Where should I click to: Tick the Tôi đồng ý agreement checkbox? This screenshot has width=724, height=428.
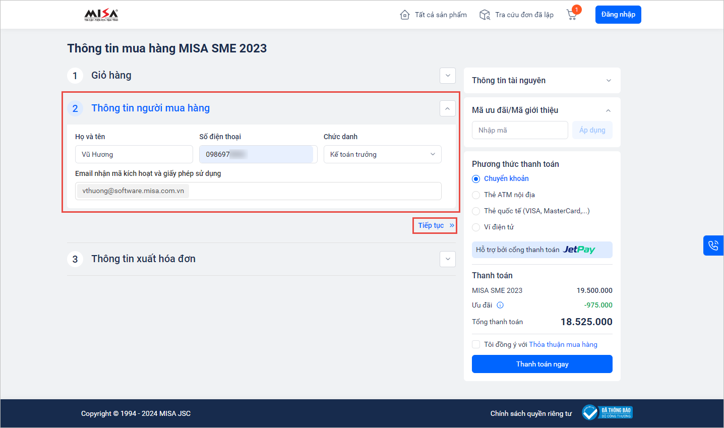(x=476, y=344)
